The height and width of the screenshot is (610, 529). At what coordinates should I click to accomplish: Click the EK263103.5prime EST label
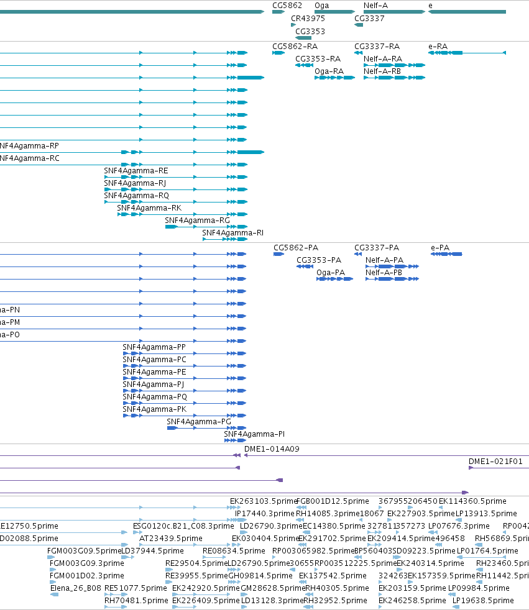point(264,501)
